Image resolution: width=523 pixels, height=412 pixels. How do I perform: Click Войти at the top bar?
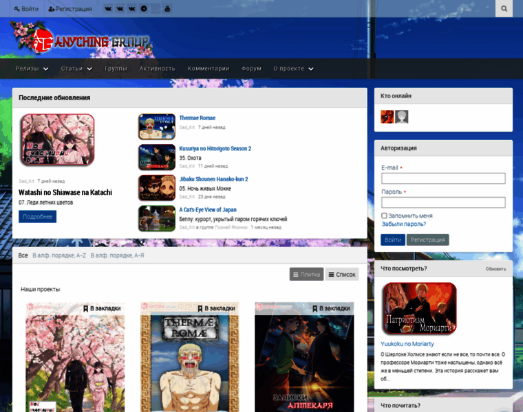tap(26, 9)
